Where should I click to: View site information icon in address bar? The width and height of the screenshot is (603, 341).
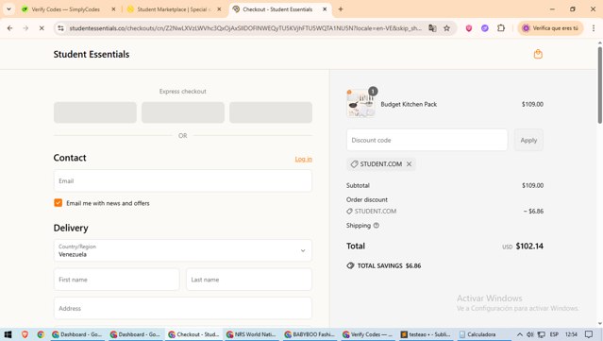pyautogui.click(x=60, y=28)
